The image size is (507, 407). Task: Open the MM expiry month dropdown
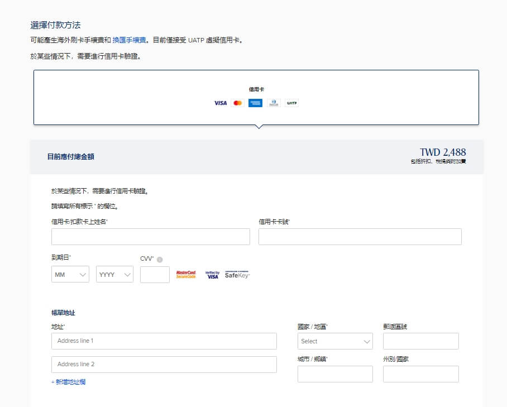70,275
